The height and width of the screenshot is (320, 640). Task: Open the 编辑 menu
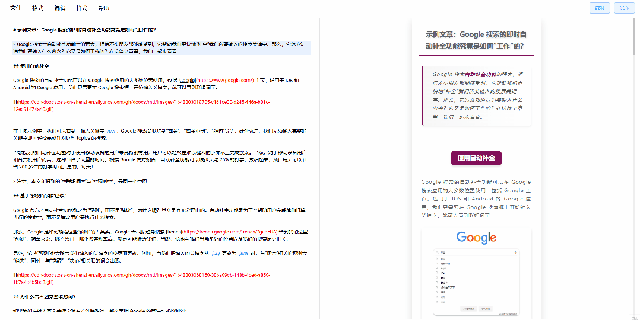60,8
